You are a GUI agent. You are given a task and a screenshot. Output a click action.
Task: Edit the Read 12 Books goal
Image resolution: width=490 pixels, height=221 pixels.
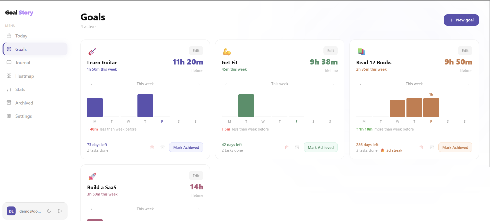coord(465,50)
